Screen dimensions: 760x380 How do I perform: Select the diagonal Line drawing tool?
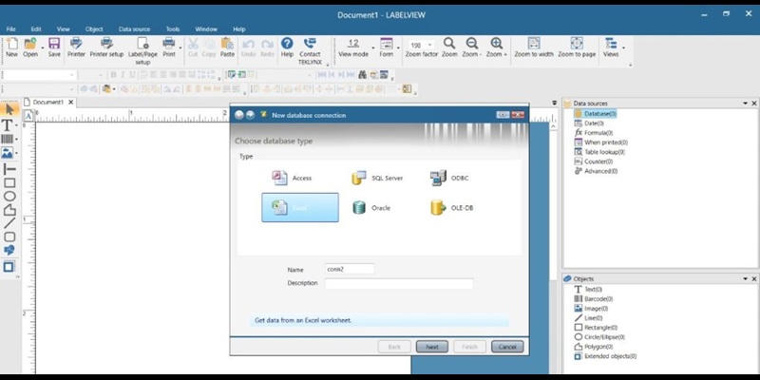pos(9,223)
